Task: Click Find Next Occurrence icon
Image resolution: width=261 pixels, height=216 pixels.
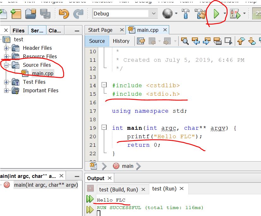Action: (207, 41)
